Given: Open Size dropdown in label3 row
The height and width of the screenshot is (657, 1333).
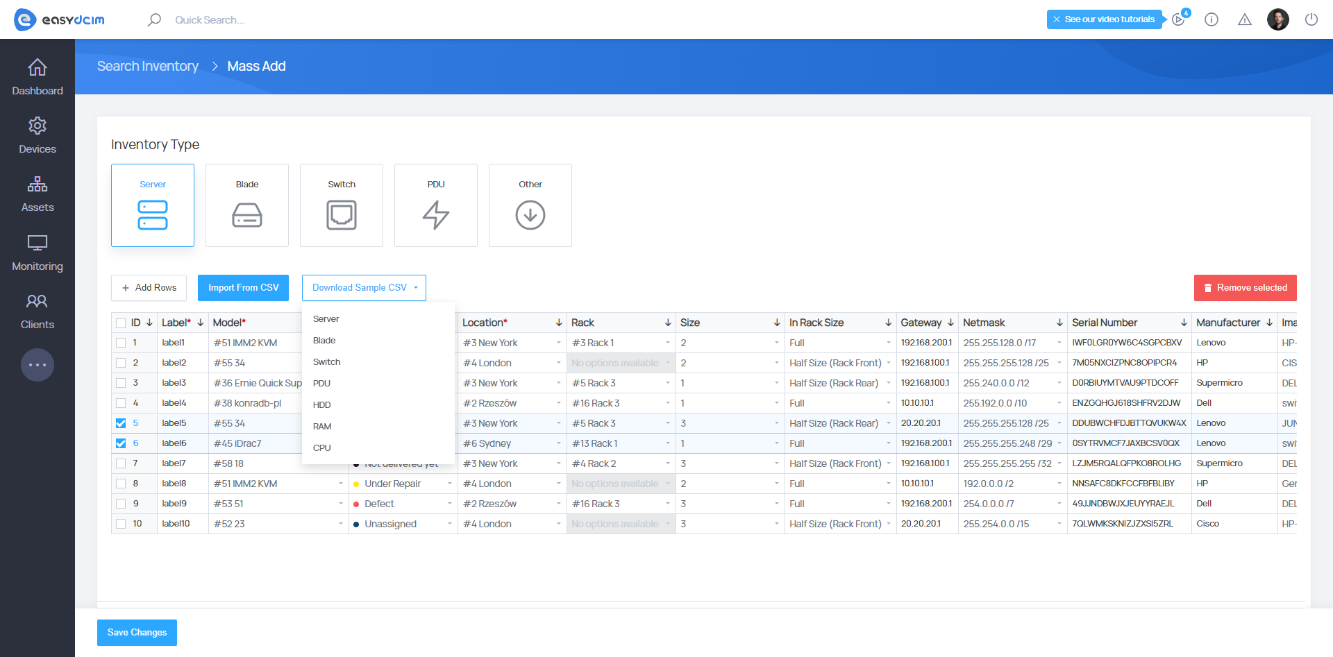Looking at the screenshot, I should pos(730,383).
